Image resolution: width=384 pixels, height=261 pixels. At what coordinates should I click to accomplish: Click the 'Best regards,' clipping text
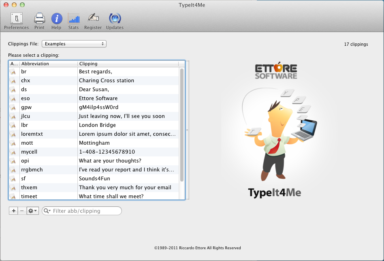pyautogui.click(x=96, y=72)
